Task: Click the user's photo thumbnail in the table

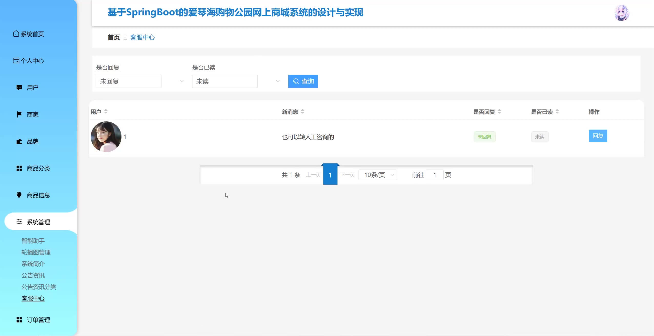Action: (106, 137)
